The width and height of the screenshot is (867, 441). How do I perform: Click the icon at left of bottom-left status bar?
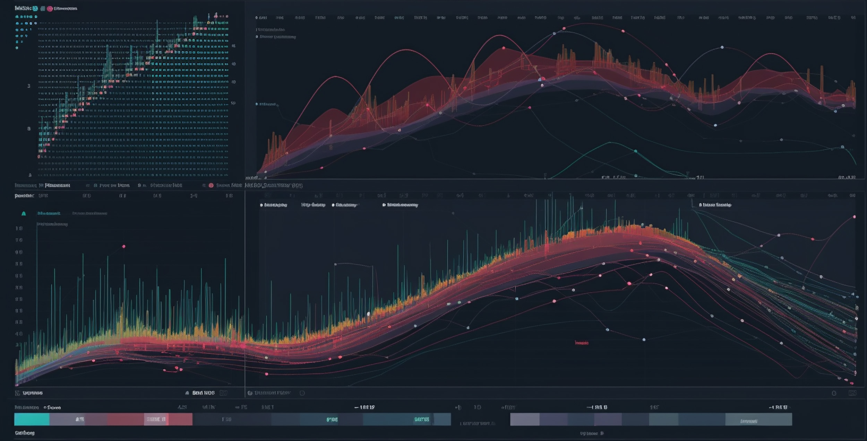pos(17,393)
